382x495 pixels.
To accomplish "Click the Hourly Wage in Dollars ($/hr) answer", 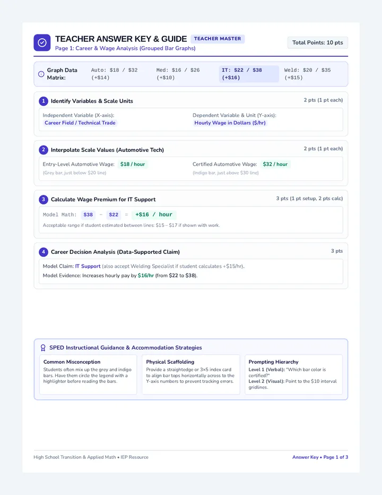I will point(230,123).
